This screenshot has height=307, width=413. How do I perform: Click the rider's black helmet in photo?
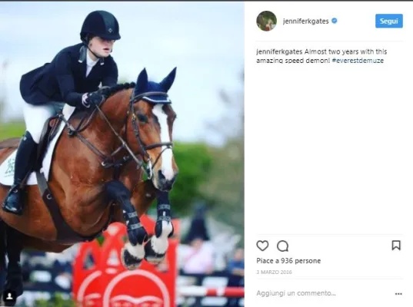point(100,26)
